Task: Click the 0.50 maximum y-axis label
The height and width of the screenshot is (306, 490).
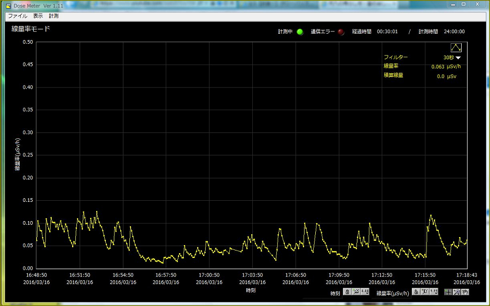Action: coord(27,42)
